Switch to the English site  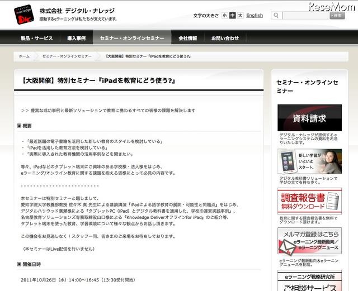pyautogui.click(x=255, y=16)
